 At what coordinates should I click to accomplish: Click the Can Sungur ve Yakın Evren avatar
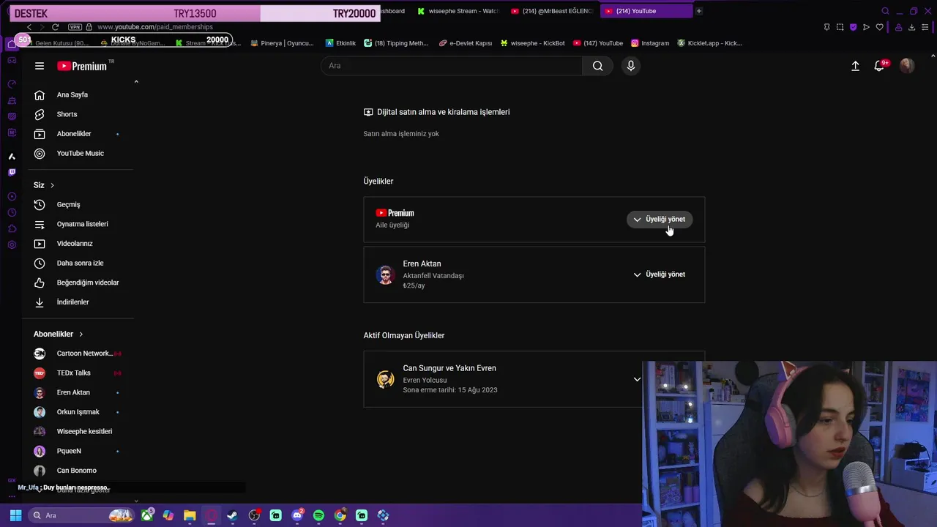pyautogui.click(x=386, y=379)
